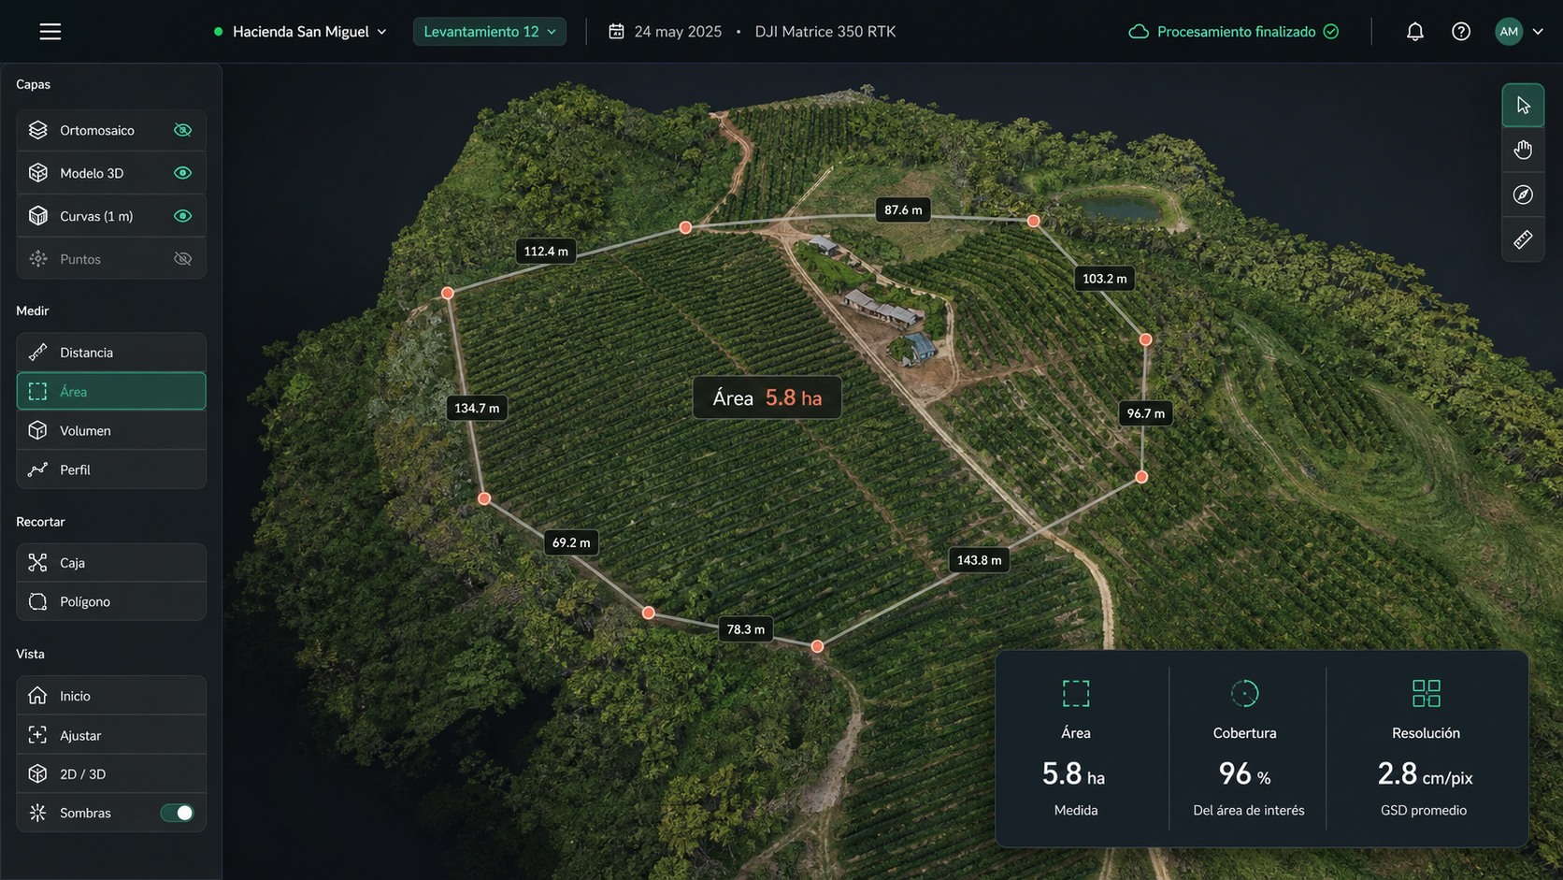Viewport: 1563px width, 880px height.
Task: Select the Caja crop tool
Action: [111, 563]
